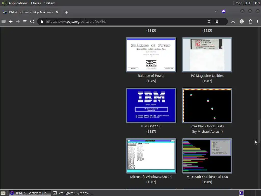Click the forward navigation arrow
This screenshot has height=196, width=261.
click(x=18, y=21)
